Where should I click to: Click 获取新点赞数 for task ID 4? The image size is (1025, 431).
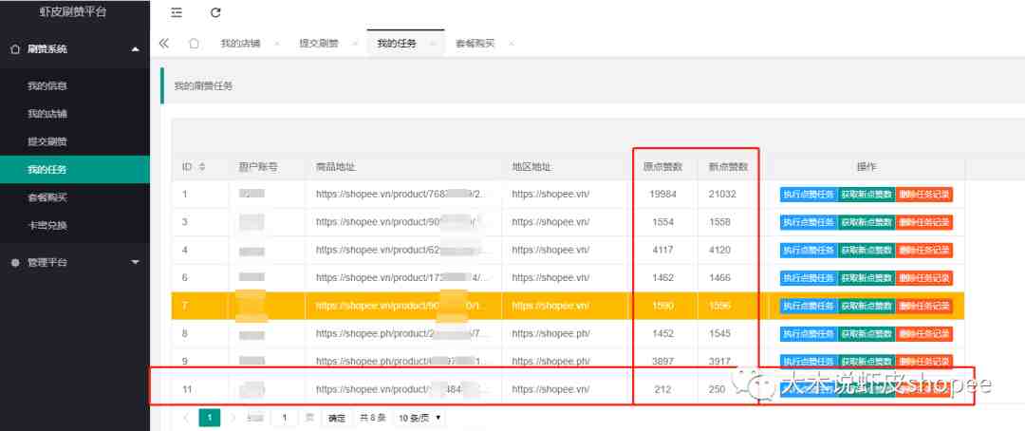[x=866, y=251]
